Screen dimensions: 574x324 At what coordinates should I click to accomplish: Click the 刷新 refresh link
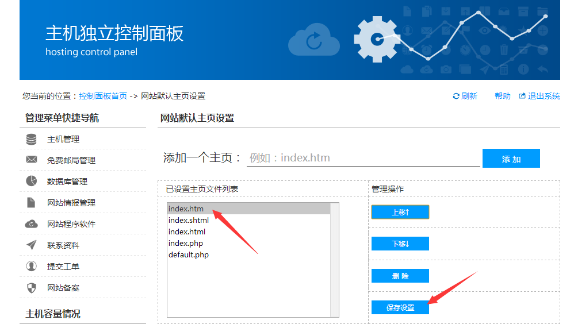click(465, 96)
